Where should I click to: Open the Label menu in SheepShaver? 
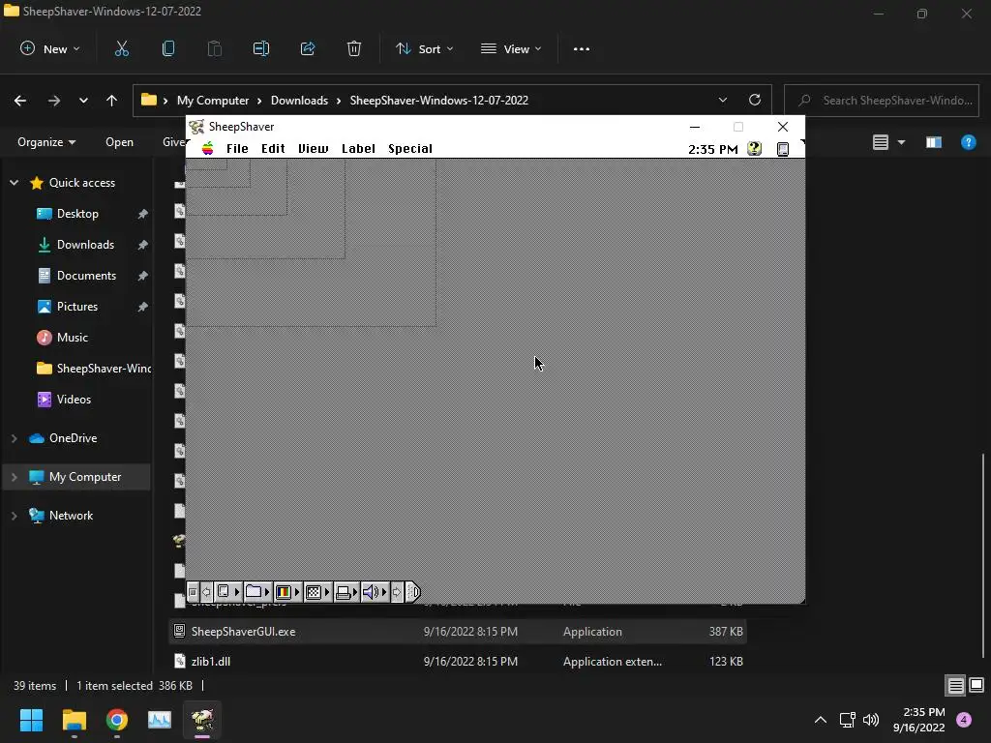(x=358, y=148)
